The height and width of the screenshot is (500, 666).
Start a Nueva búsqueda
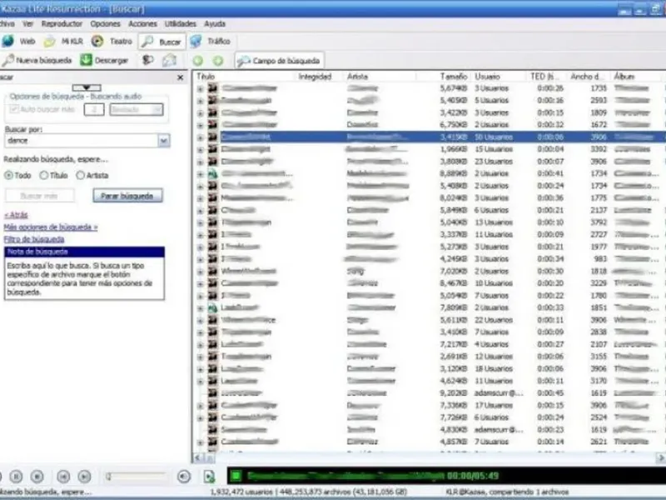[37, 60]
